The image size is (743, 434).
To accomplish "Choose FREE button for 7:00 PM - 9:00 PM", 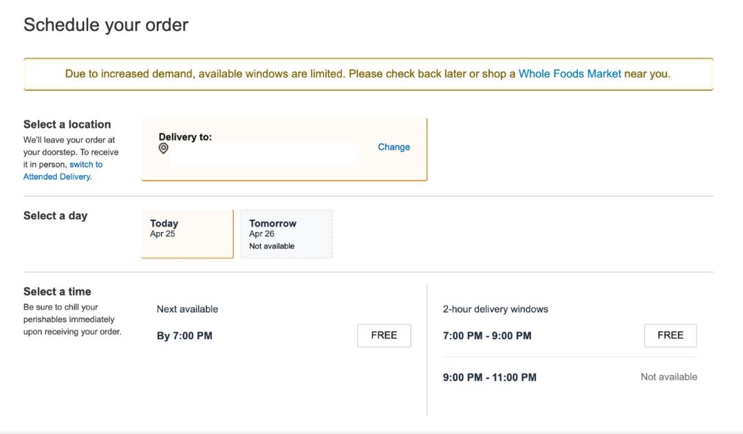I will tap(670, 336).
